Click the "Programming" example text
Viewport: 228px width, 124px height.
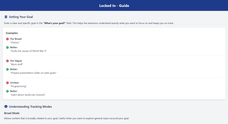point(18,86)
